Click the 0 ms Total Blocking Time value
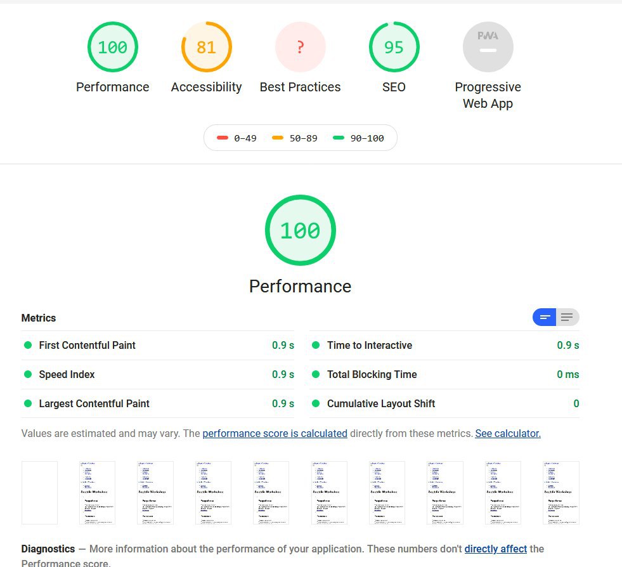 tap(567, 374)
